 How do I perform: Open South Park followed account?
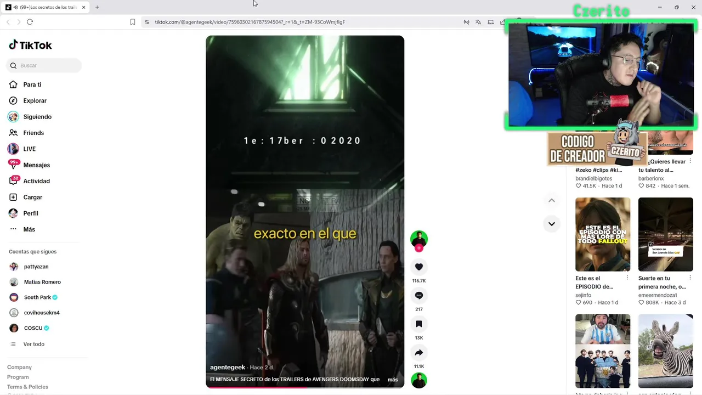point(37,297)
